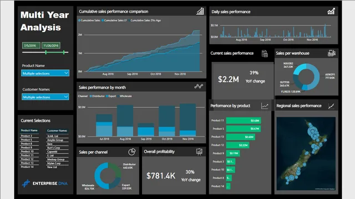This screenshot has width=355, height=199.
Task: Click the Distributor 440.65K donut label
Action: click(x=129, y=166)
